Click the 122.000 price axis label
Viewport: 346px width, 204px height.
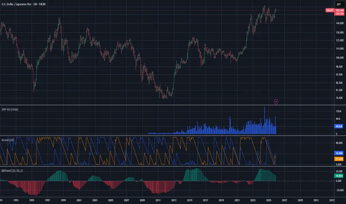coord(340,40)
